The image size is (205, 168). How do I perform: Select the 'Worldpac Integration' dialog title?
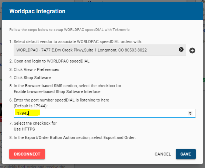pos(37,11)
